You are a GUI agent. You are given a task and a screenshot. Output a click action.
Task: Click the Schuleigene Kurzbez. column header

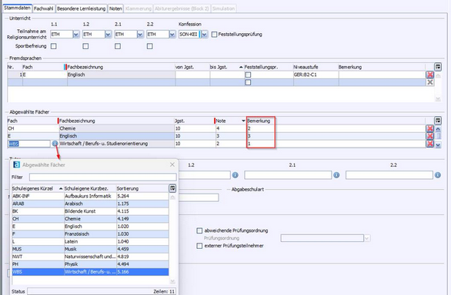90,188
